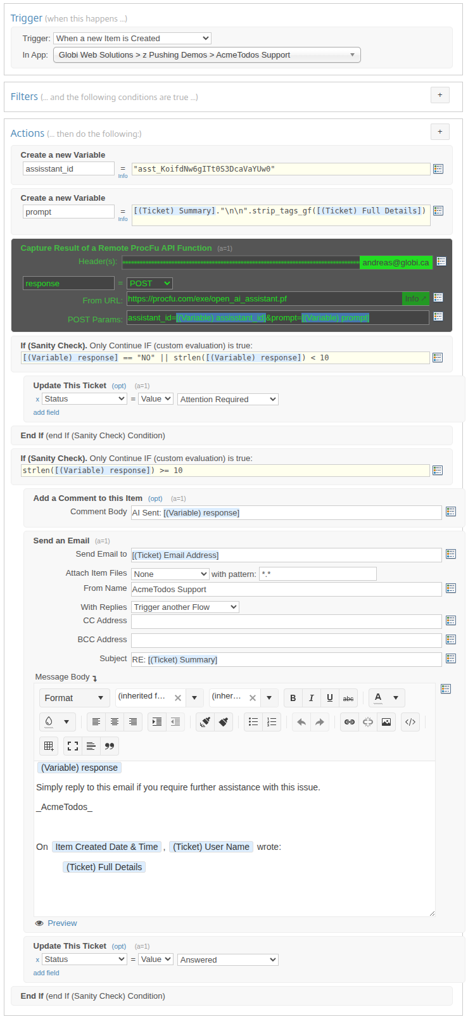This screenshot has width=468, height=1019.
Task: Click add field under Attention Required update
Action: (x=46, y=412)
